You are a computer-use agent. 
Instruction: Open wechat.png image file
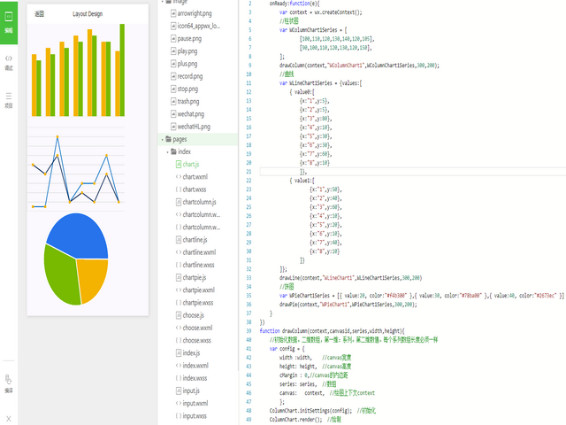(x=187, y=114)
